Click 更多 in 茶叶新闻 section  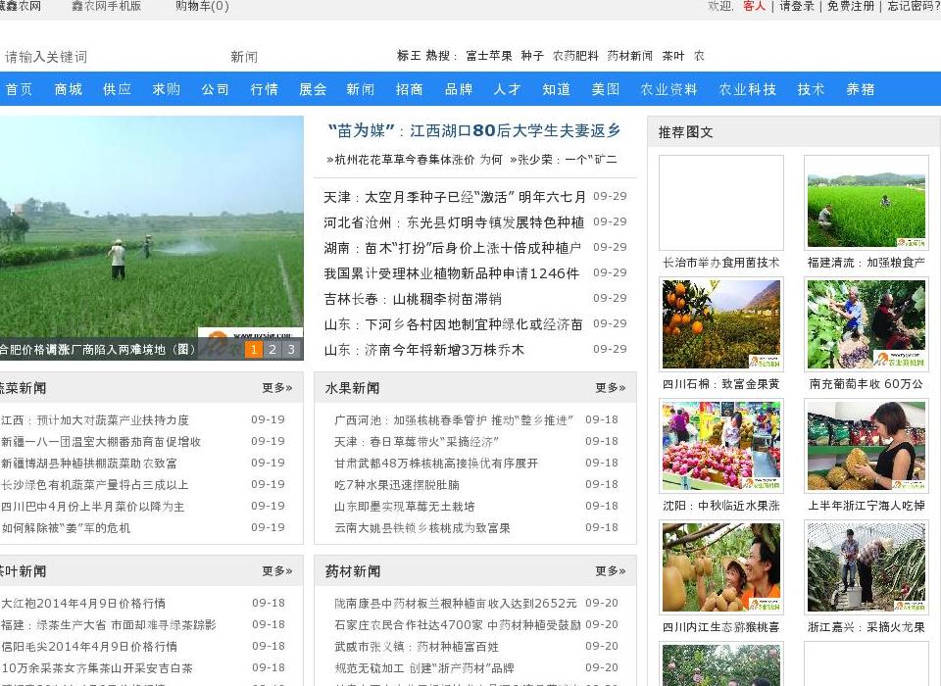(x=277, y=570)
